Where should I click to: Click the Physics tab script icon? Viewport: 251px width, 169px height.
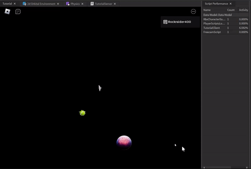point(68,3)
